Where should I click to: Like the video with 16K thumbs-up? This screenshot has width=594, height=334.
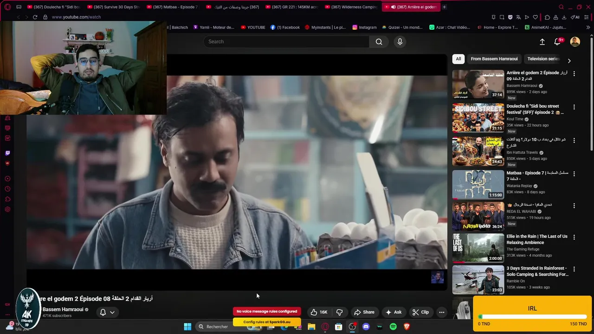tap(319, 312)
